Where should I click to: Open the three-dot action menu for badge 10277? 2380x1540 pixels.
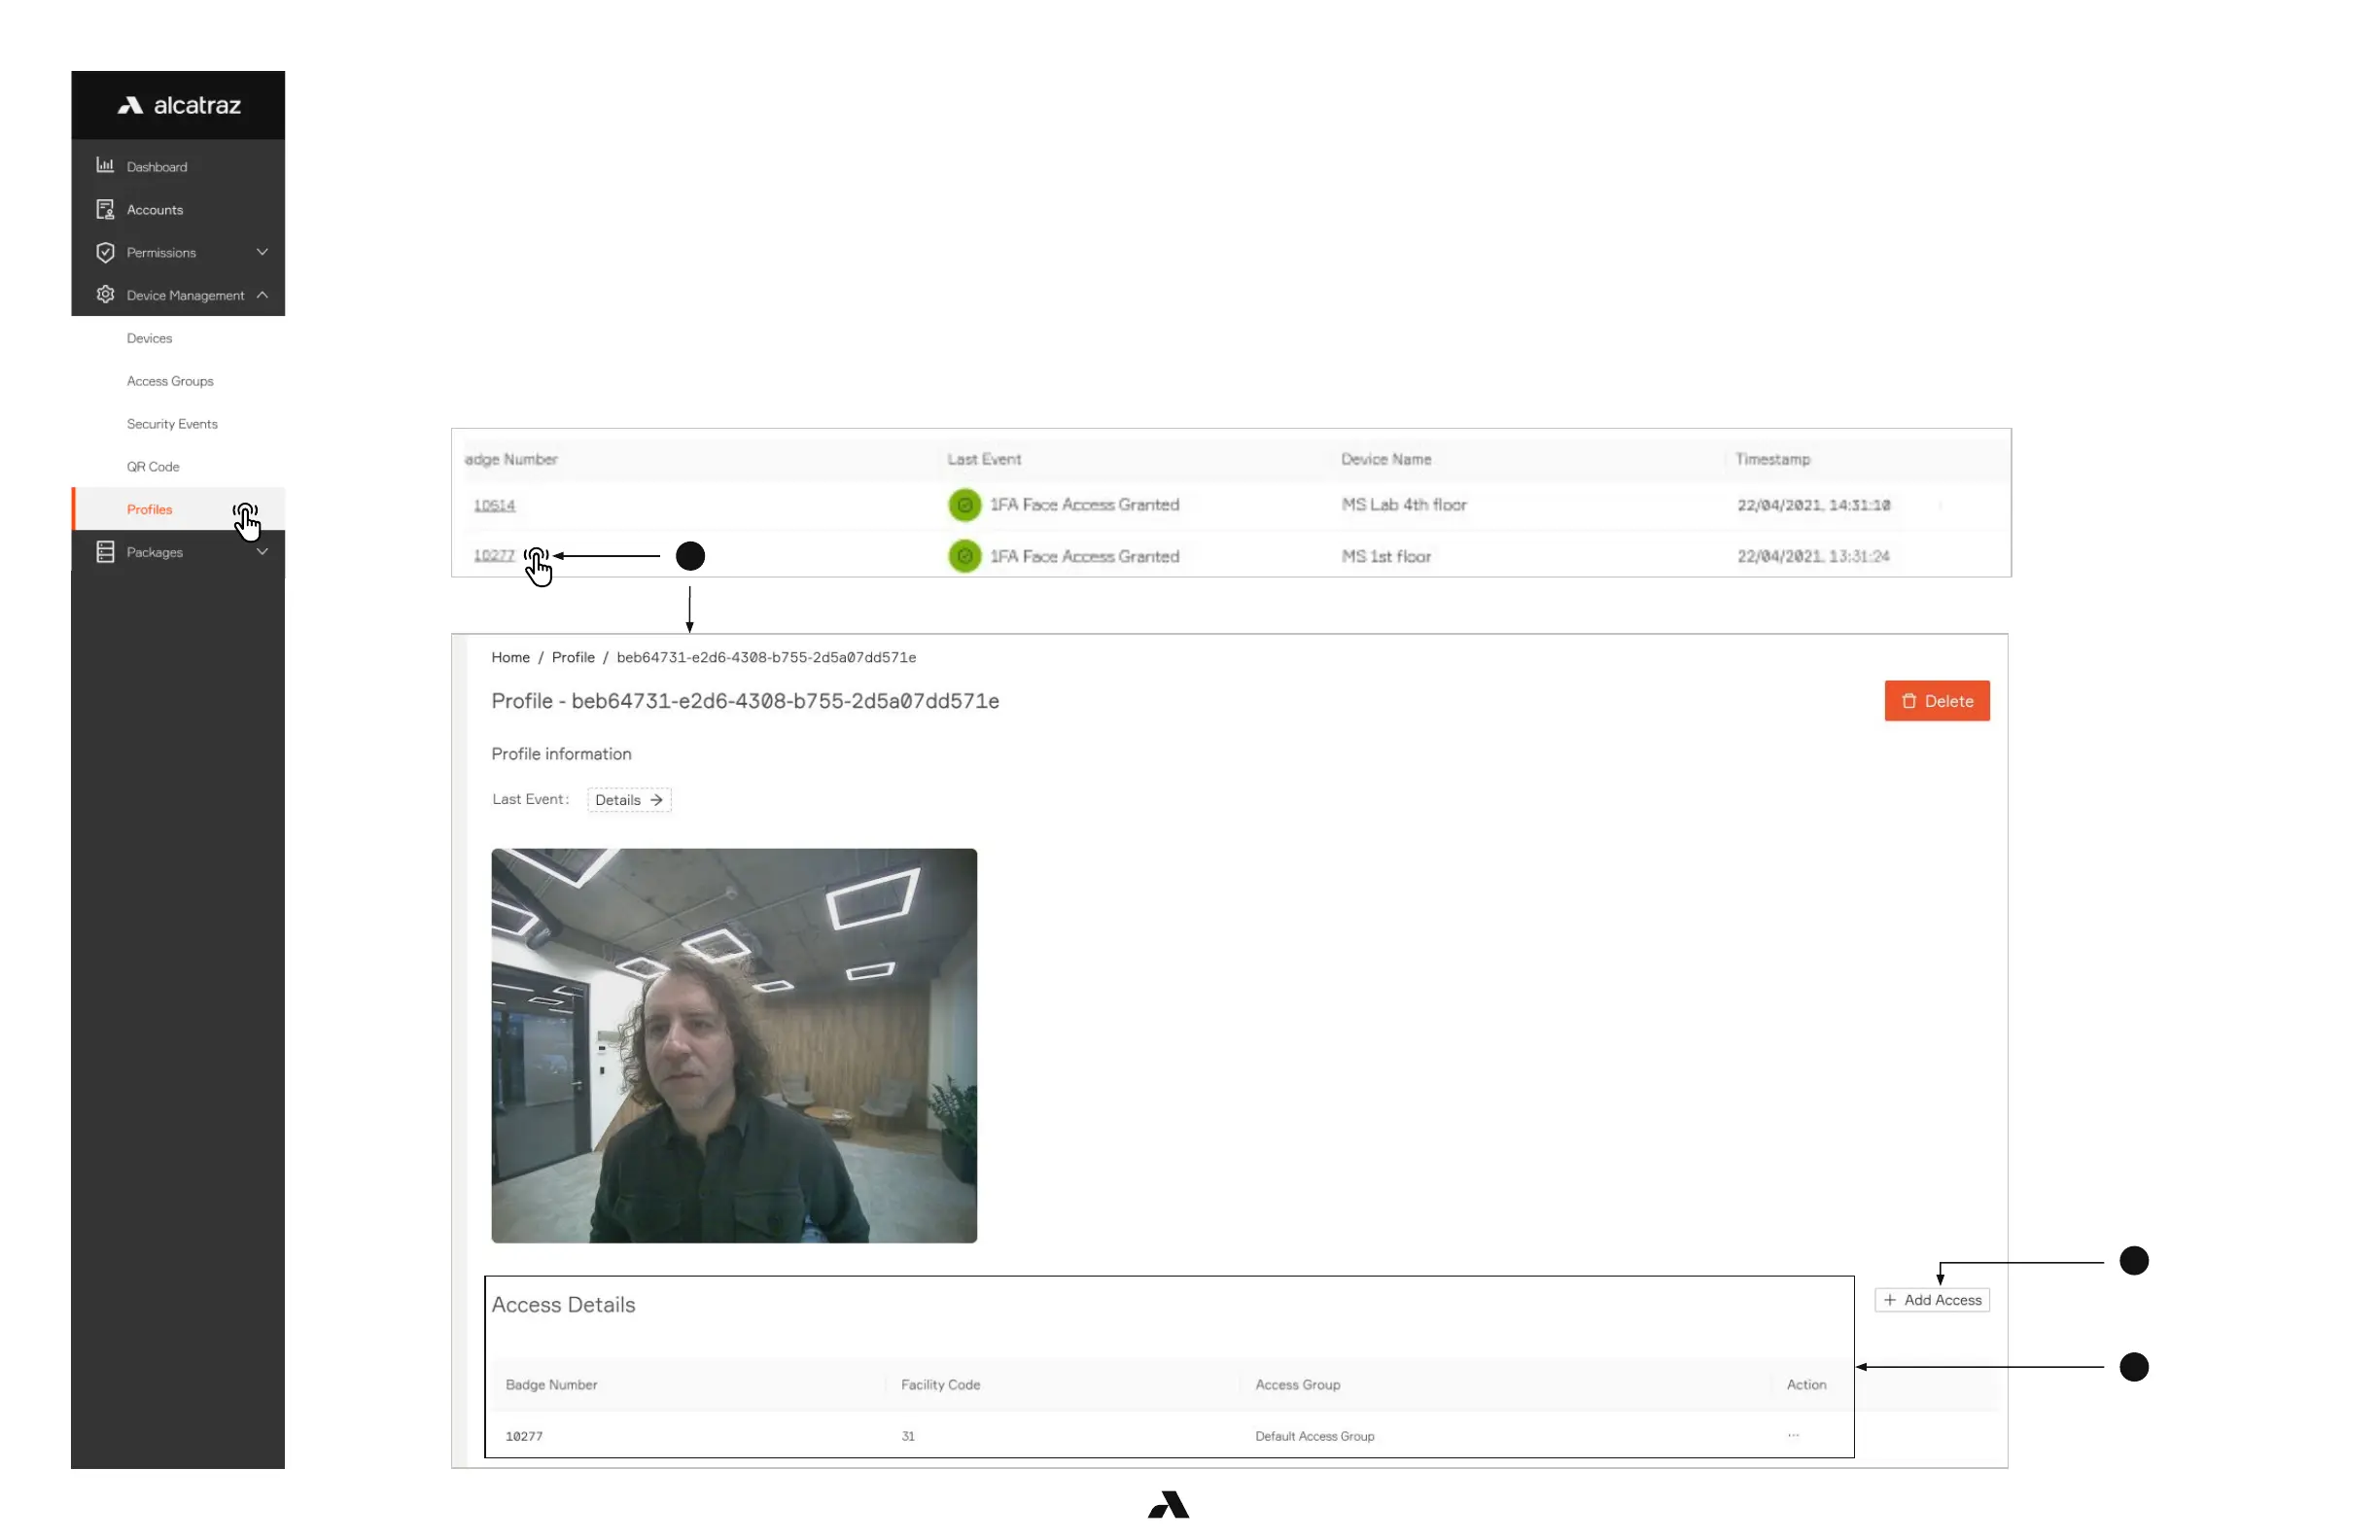pos(1793,1436)
